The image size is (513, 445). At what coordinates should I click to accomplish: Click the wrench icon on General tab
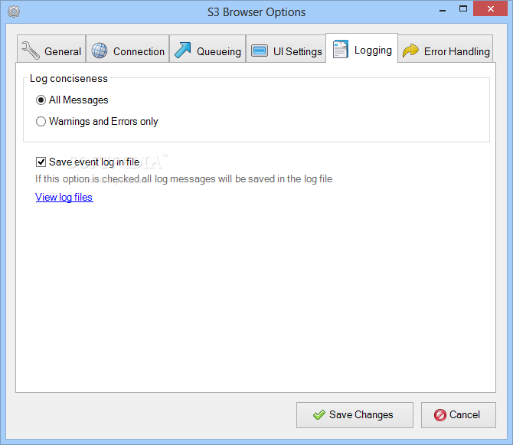(x=31, y=51)
